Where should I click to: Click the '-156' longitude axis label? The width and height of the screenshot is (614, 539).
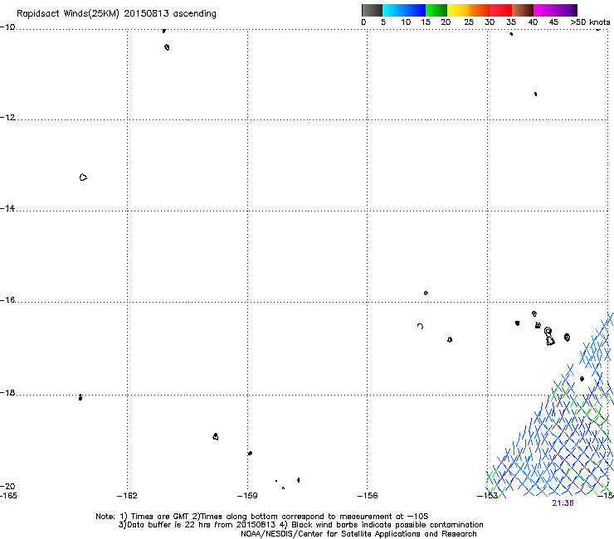pos(368,496)
